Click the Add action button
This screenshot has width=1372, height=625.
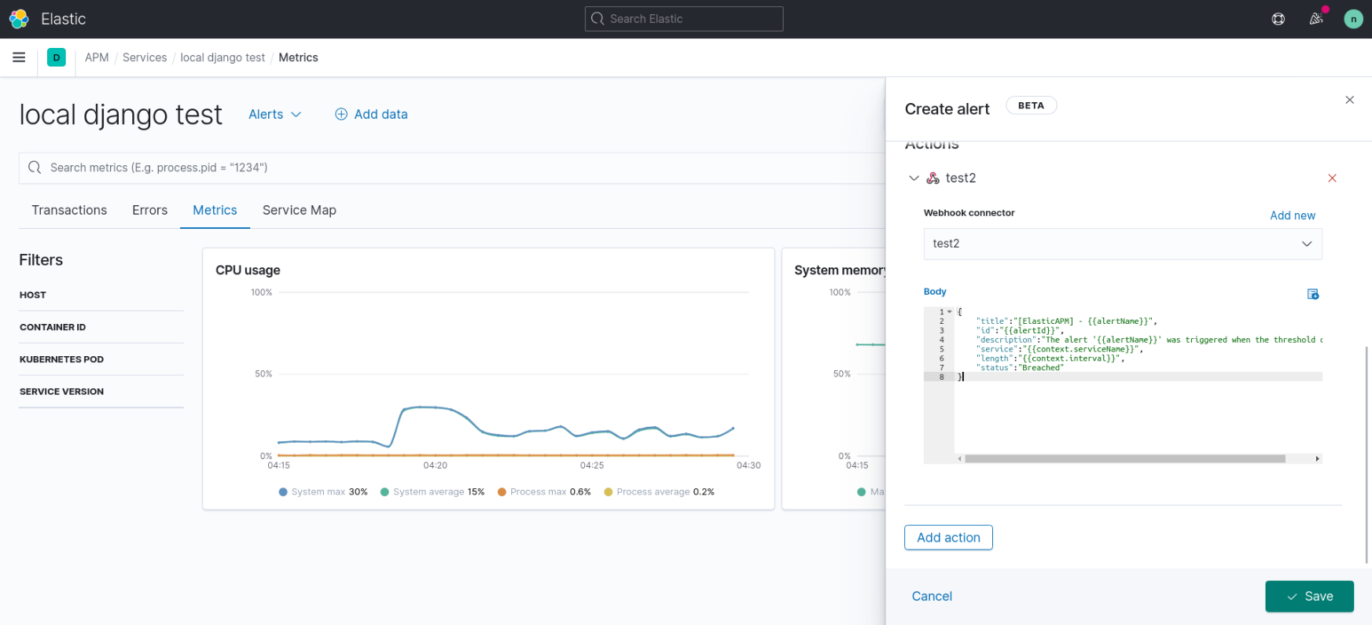click(x=948, y=538)
